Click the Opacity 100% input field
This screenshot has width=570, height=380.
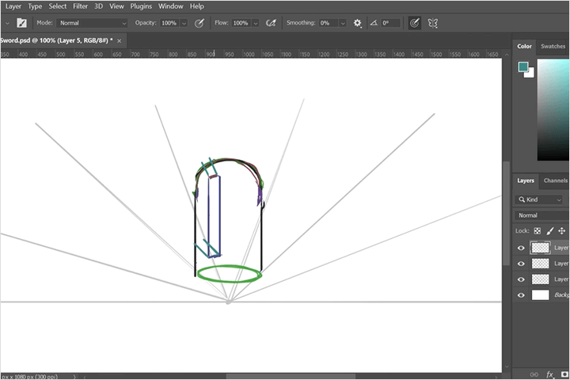pyautogui.click(x=169, y=23)
